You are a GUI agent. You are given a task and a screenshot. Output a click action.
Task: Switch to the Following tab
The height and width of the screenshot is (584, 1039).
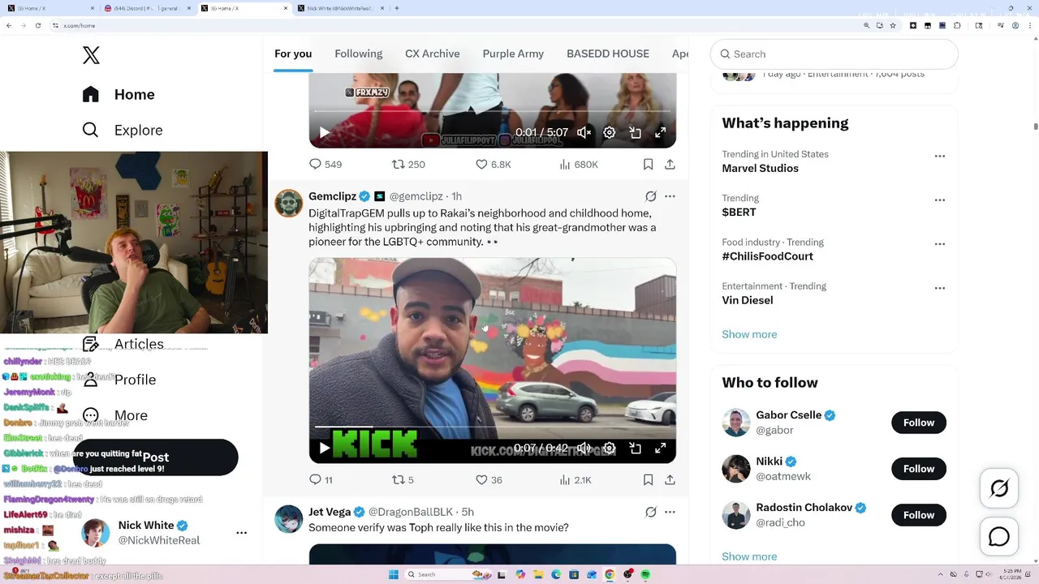(x=358, y=54)
